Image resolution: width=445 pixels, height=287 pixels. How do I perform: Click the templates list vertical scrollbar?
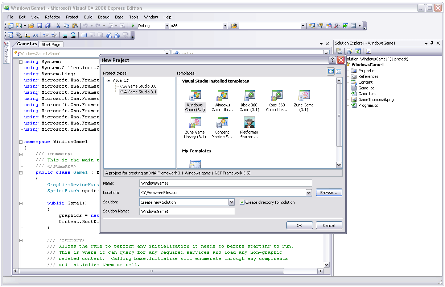339,116
